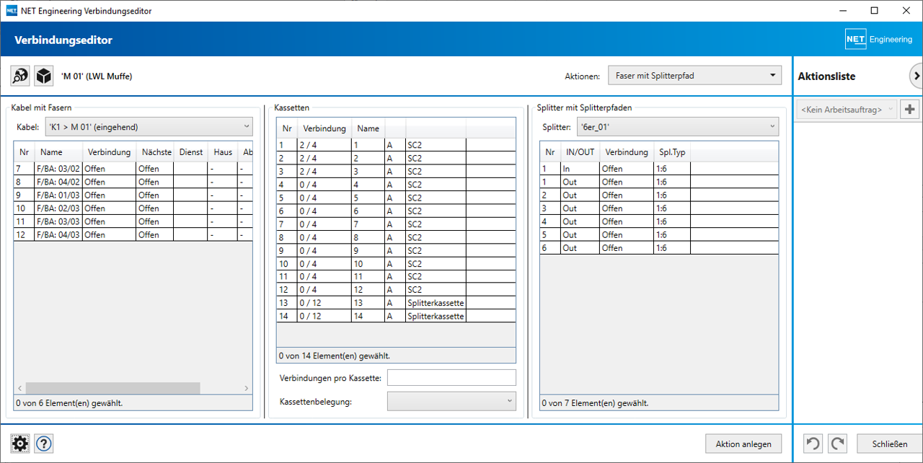Select cassette row 14 'Splitterkassette'

pyautogui.click(x=396, y=317)
